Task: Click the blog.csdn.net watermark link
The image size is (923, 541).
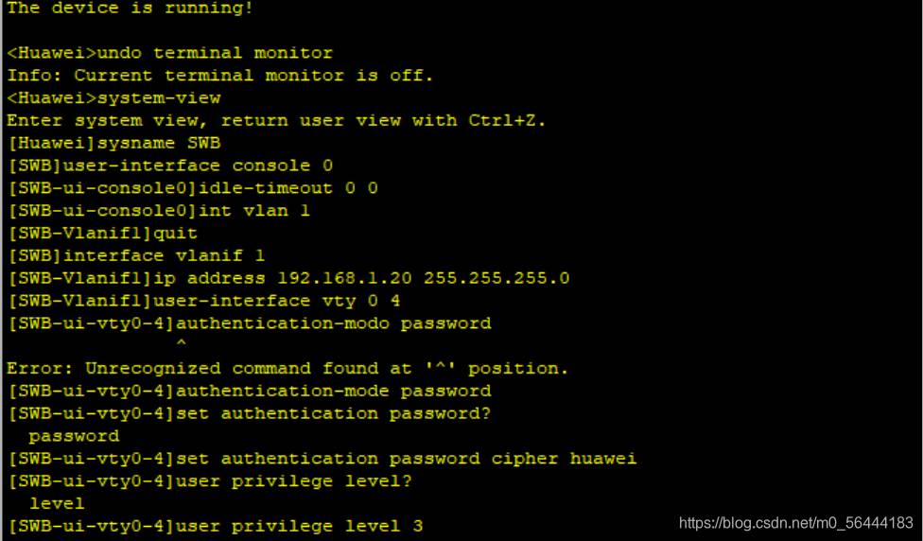Action: (x=796, y=523)
